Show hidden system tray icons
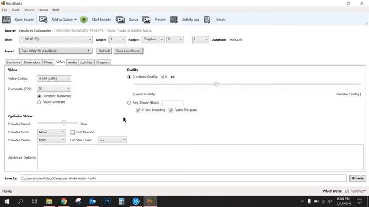The width and height of the screenshot is (369, 207). tap(302, 201)
